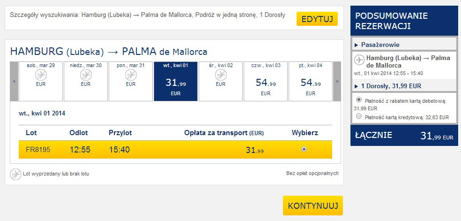
Task: Choose credit card payment option 32,63 EUR
Action: [x=358, y=116]
